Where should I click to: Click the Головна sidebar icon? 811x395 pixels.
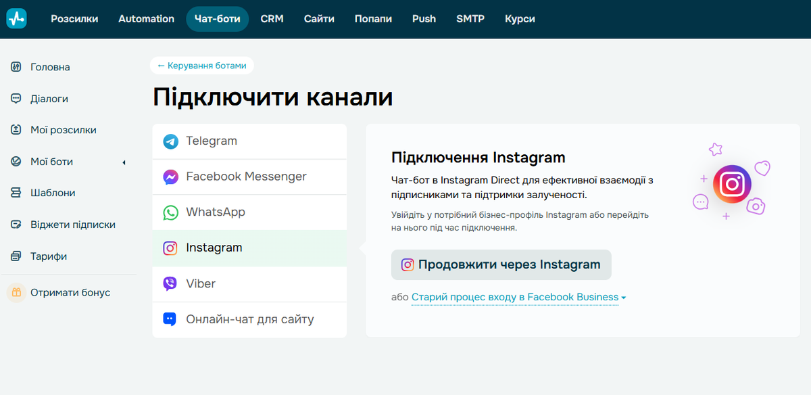point(16,67)
